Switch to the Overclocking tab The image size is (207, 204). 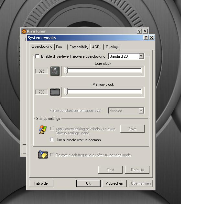[x=42, y=46]
